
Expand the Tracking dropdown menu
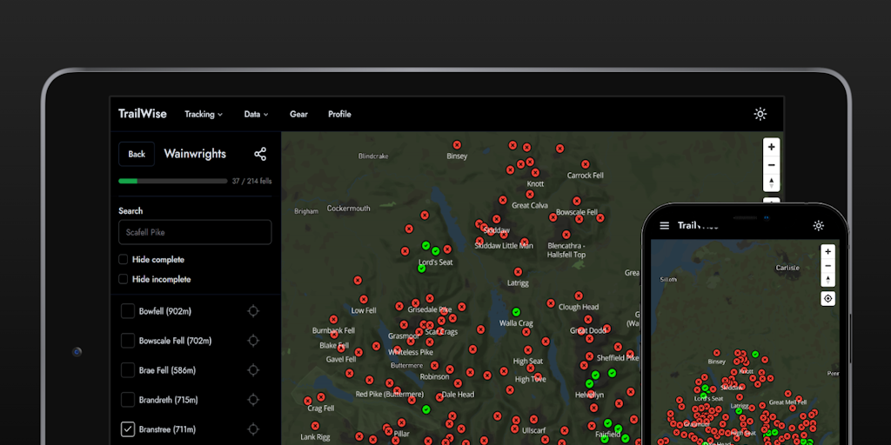(203, 114)
